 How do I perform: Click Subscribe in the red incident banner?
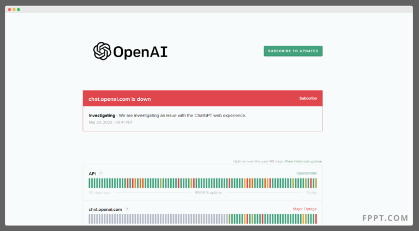(x=308, y=99)
